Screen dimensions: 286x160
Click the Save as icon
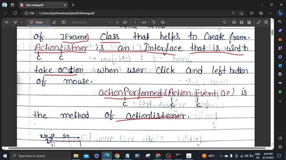249,22
